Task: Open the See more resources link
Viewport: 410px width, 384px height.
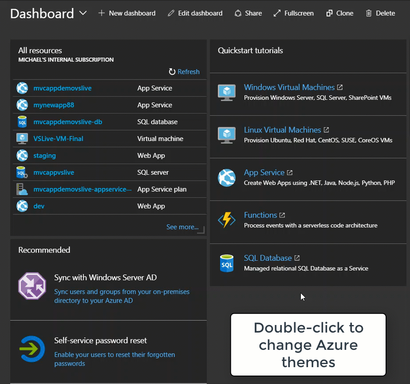Action: (x=182, y=227)
